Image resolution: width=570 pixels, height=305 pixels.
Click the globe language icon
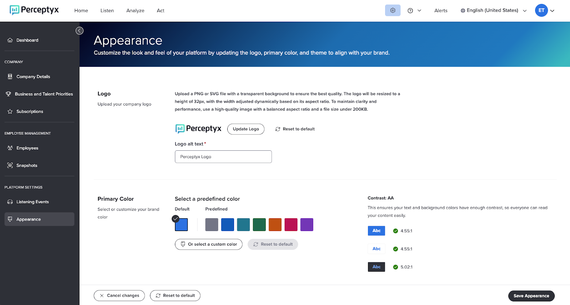(x=463, y=11)
